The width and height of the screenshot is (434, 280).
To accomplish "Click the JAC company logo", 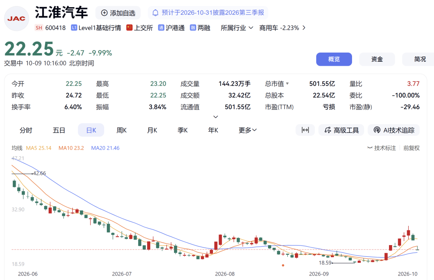I will click(16, 18).
